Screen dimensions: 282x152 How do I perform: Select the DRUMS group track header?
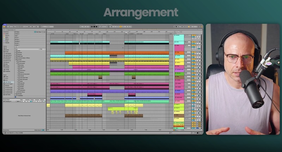point(178,36)
